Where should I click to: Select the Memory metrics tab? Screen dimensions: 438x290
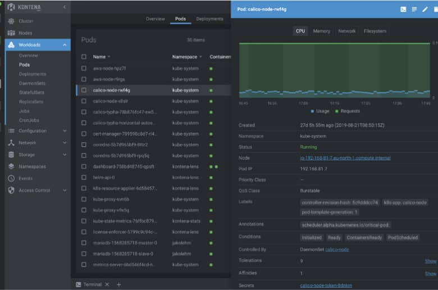(x=321, y=31)
